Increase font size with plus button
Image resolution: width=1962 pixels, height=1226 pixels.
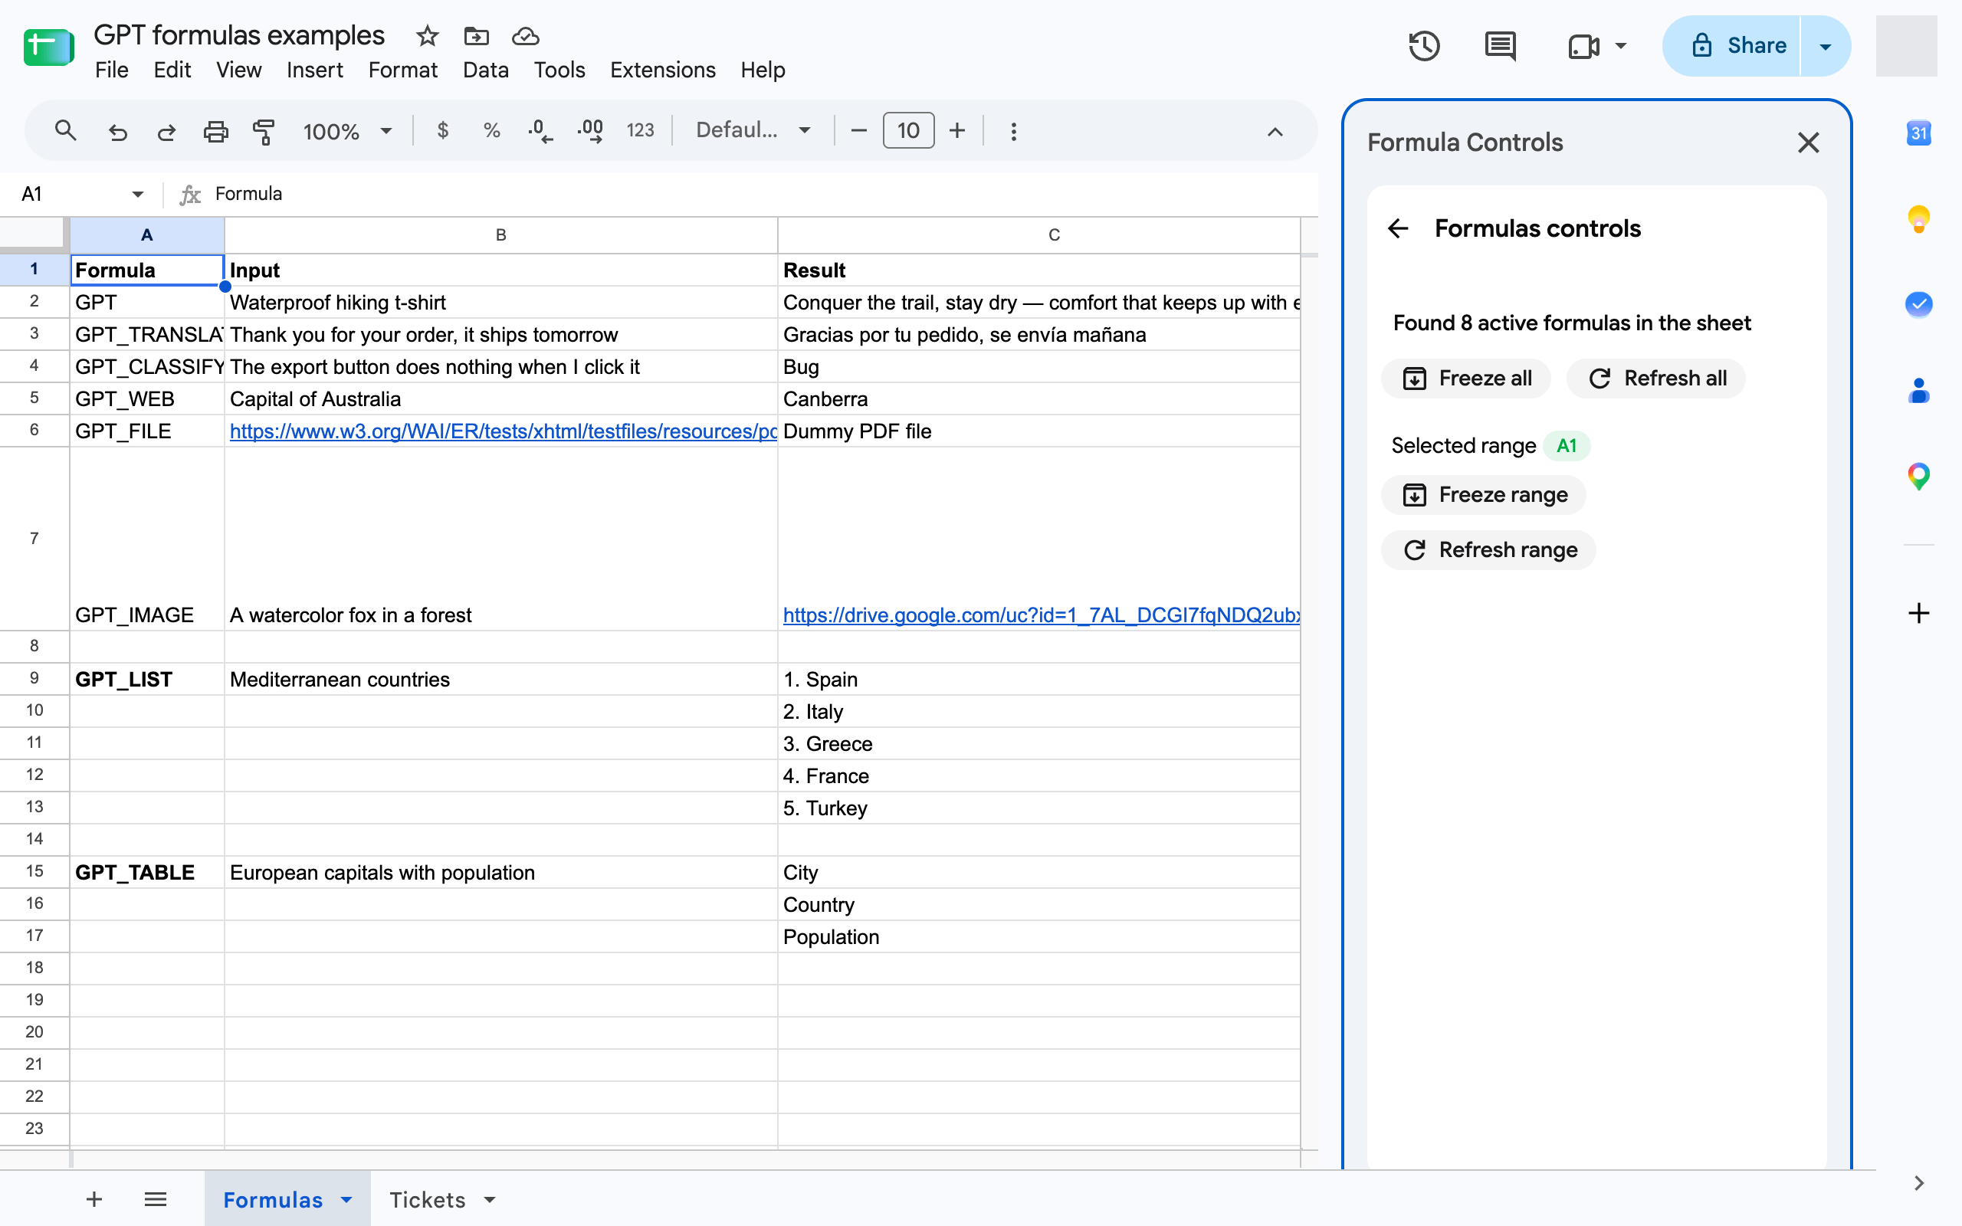956,130
